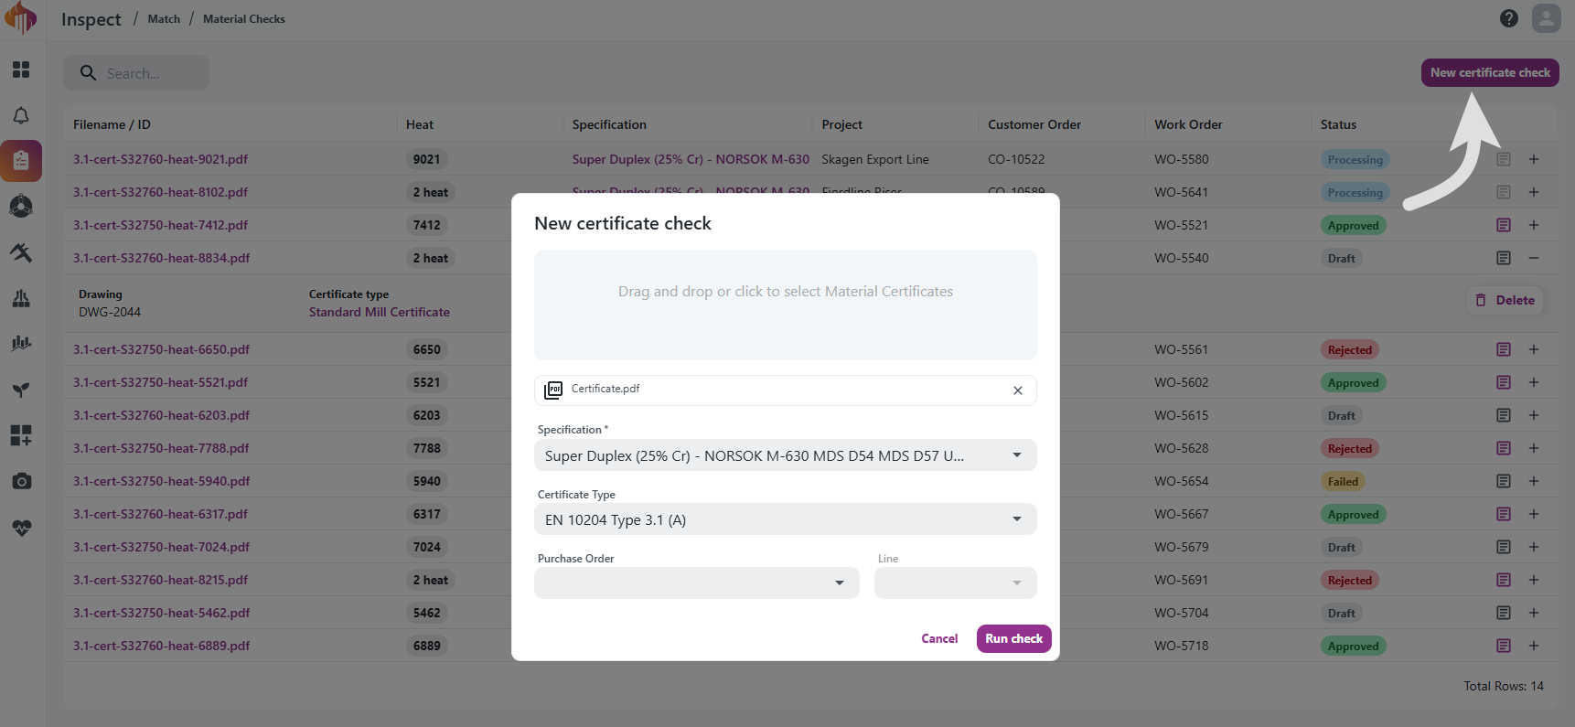Open 3.1-cert-S32760-heat-9021.pdf link
Viewport: 1575px width, 727px height.
click(x=160, y=159)
